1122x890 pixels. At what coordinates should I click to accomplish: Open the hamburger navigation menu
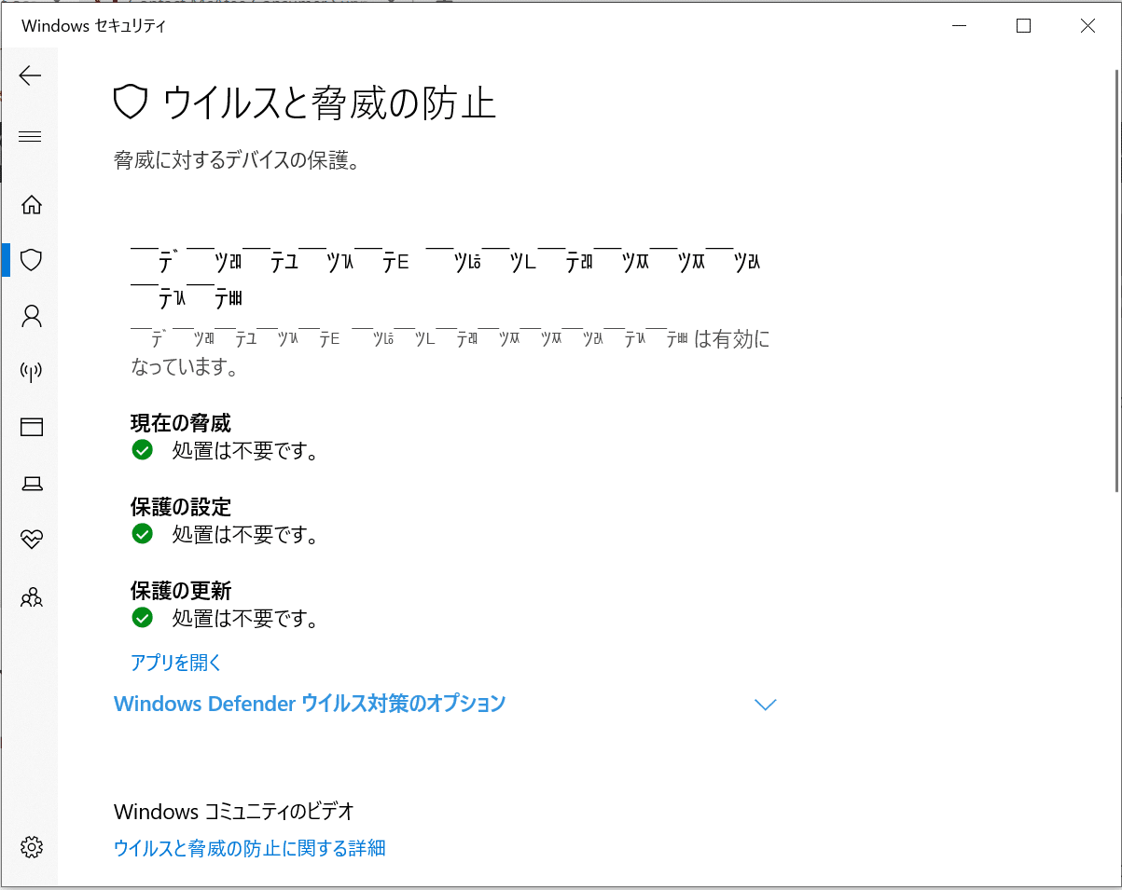pos(31,137)
